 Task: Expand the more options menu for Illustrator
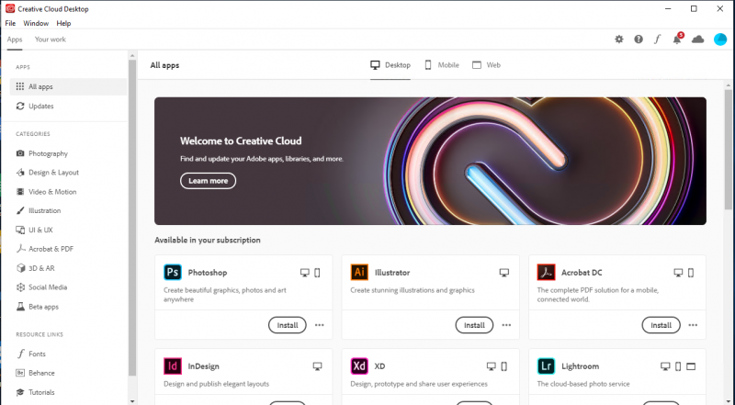pyautogui.click(x=506, y=325)
